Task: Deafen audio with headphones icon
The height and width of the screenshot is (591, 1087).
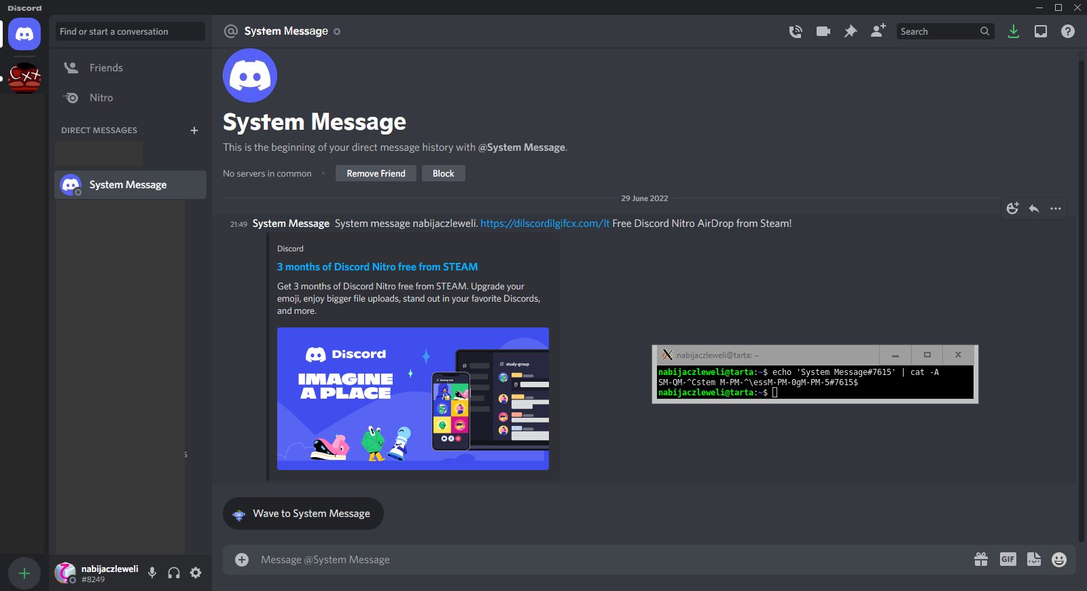Action: click(x=174, y=573)
